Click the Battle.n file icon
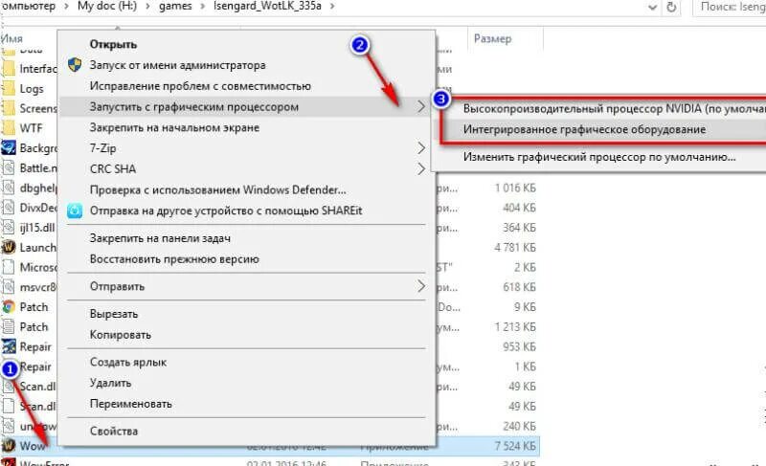The width and height of the screenshot is (766, 466). pos(9,167)
